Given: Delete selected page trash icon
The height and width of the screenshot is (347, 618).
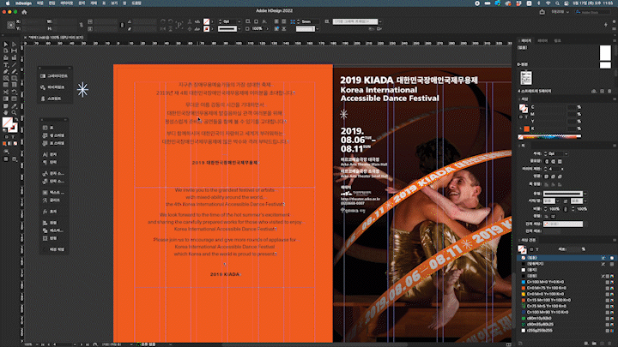Looking at the screenshot, I should (x=609, y=91).
